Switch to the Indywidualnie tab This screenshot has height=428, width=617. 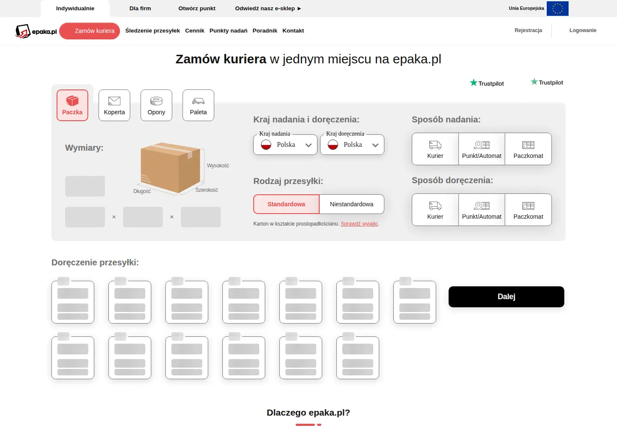75,9
